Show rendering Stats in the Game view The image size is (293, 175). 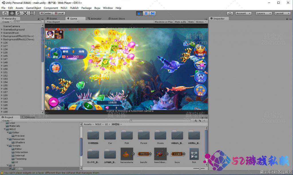click(192, 21)
